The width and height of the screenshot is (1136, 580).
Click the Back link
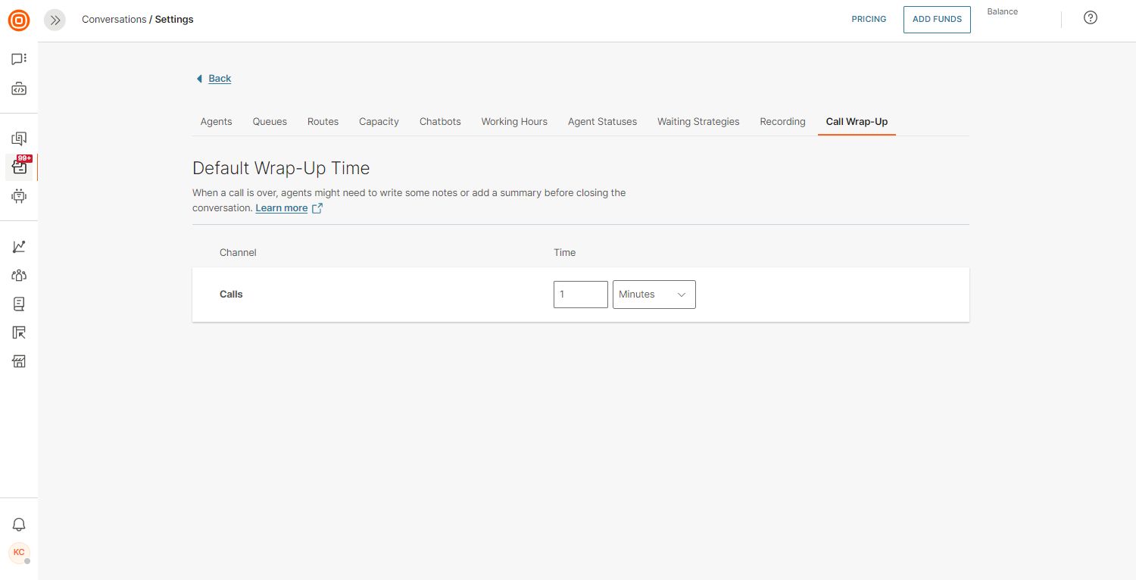click(x=220, y=79)
